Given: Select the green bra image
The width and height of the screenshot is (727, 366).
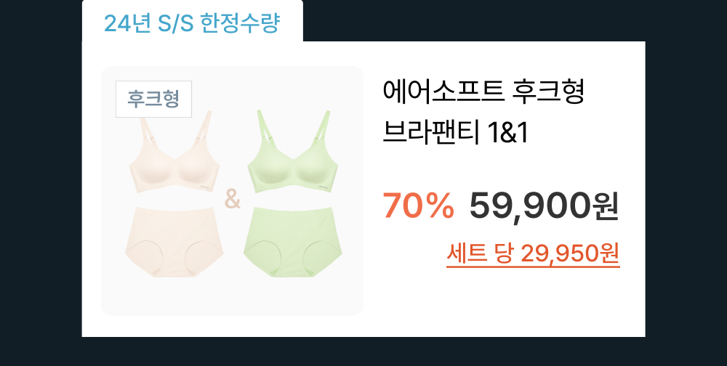Looking at the screenshot, I should click(292, 152).
